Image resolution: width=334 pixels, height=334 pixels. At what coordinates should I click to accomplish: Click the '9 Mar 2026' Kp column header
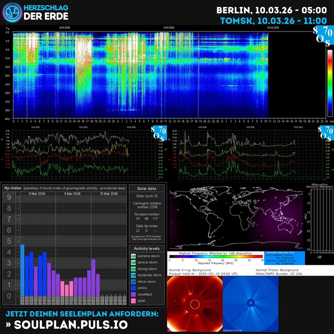tap(72, 194)
